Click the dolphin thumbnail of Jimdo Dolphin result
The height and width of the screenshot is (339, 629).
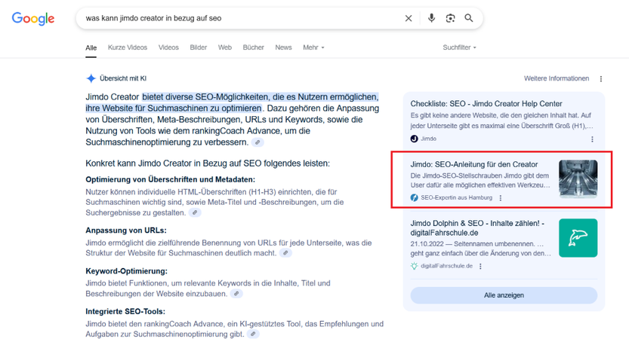578,238
